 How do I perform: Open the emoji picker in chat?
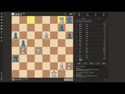pyautogui.click(x=104, y=80)
